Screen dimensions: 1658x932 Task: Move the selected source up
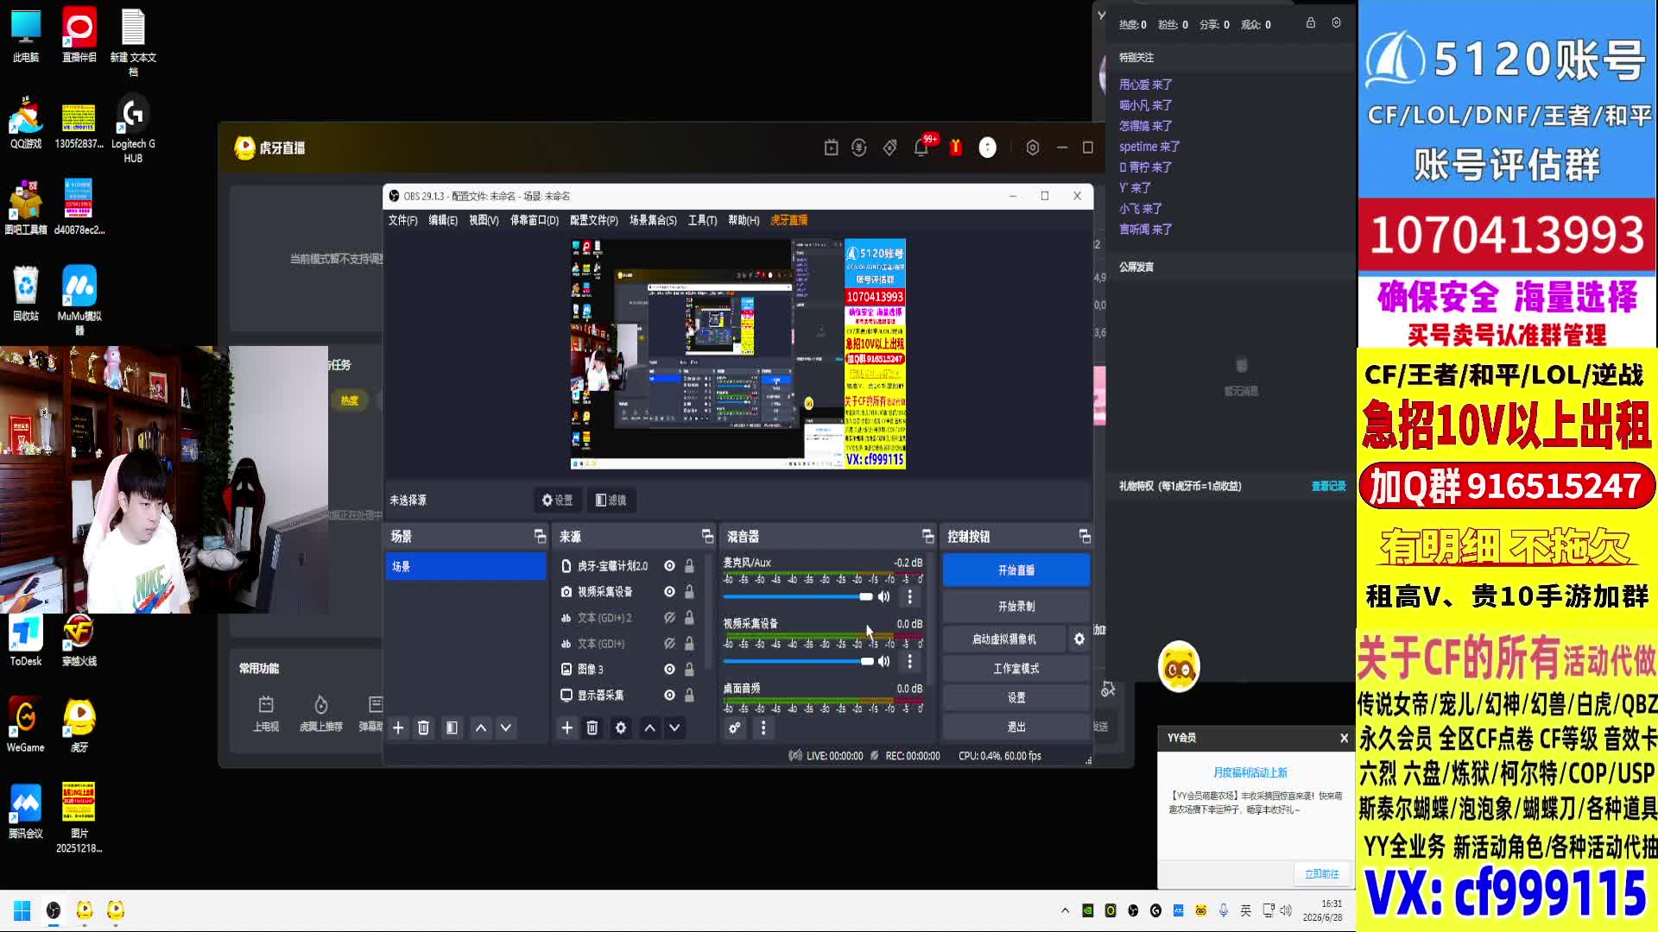[649, 728]
